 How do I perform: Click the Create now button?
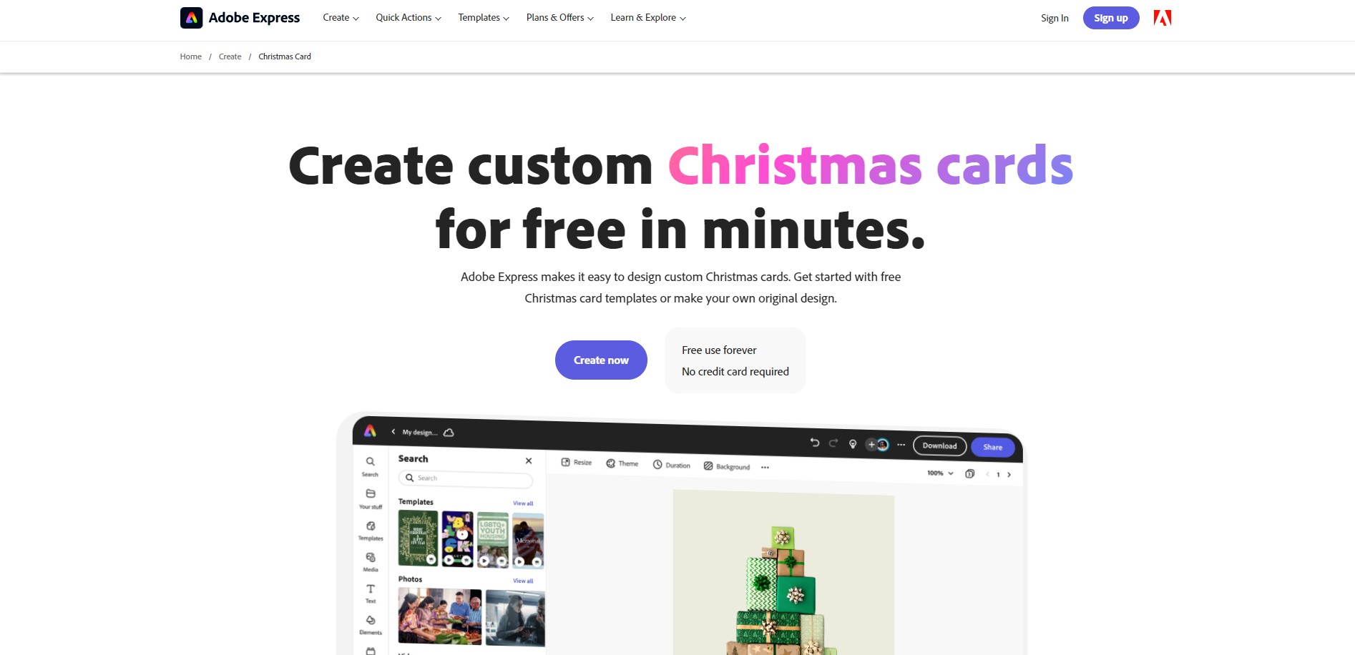point(601,360)
